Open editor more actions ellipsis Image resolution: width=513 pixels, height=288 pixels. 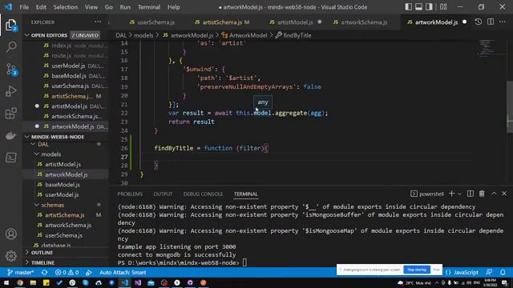503,22
